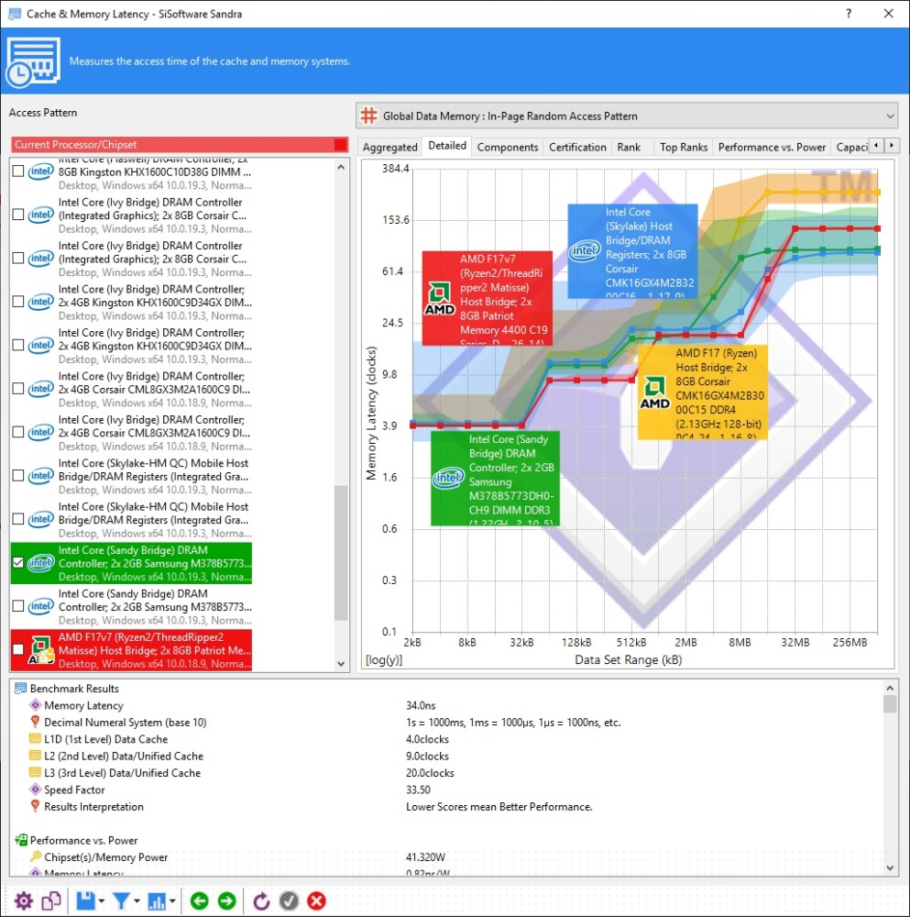Go forward with the green right arrow

[226, 900]
